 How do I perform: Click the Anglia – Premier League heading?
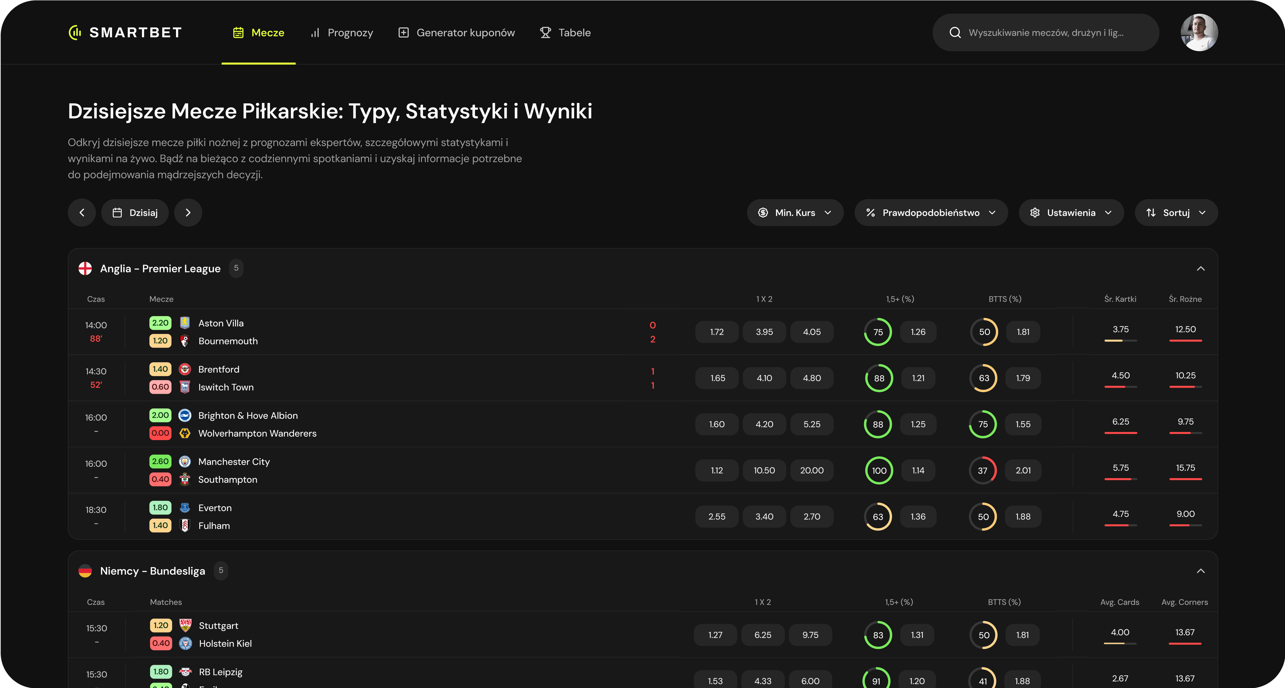click(160, 268)
